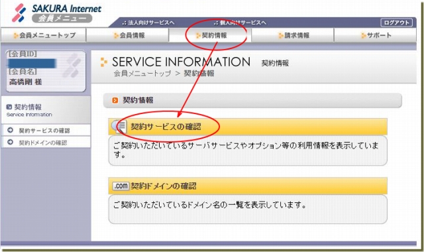The image size is (424, 252).
Task: Switch to the 会員メニュートップ tab
Action: pos(44,35)
